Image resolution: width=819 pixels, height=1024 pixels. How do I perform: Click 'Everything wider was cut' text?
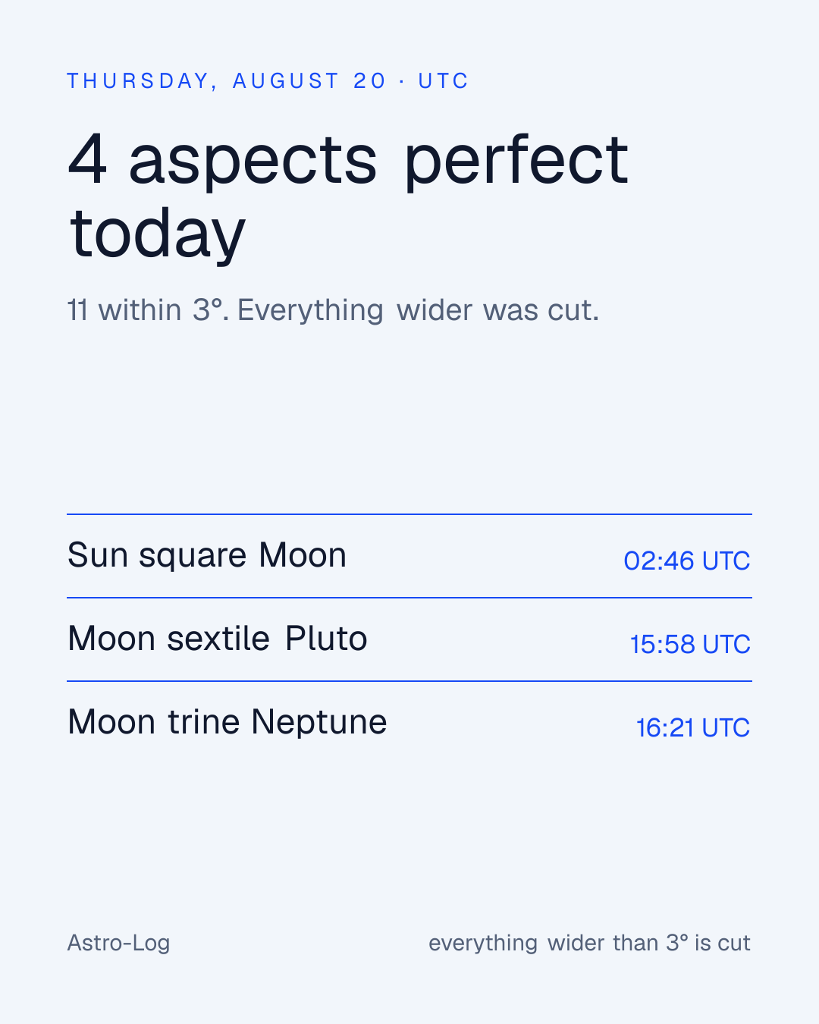(419, 310)
